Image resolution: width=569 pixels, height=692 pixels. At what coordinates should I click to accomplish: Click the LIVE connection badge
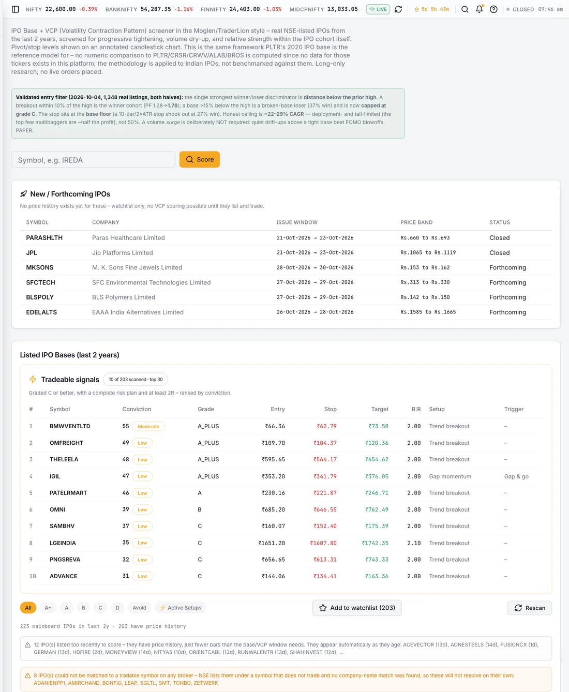(378, 9)
